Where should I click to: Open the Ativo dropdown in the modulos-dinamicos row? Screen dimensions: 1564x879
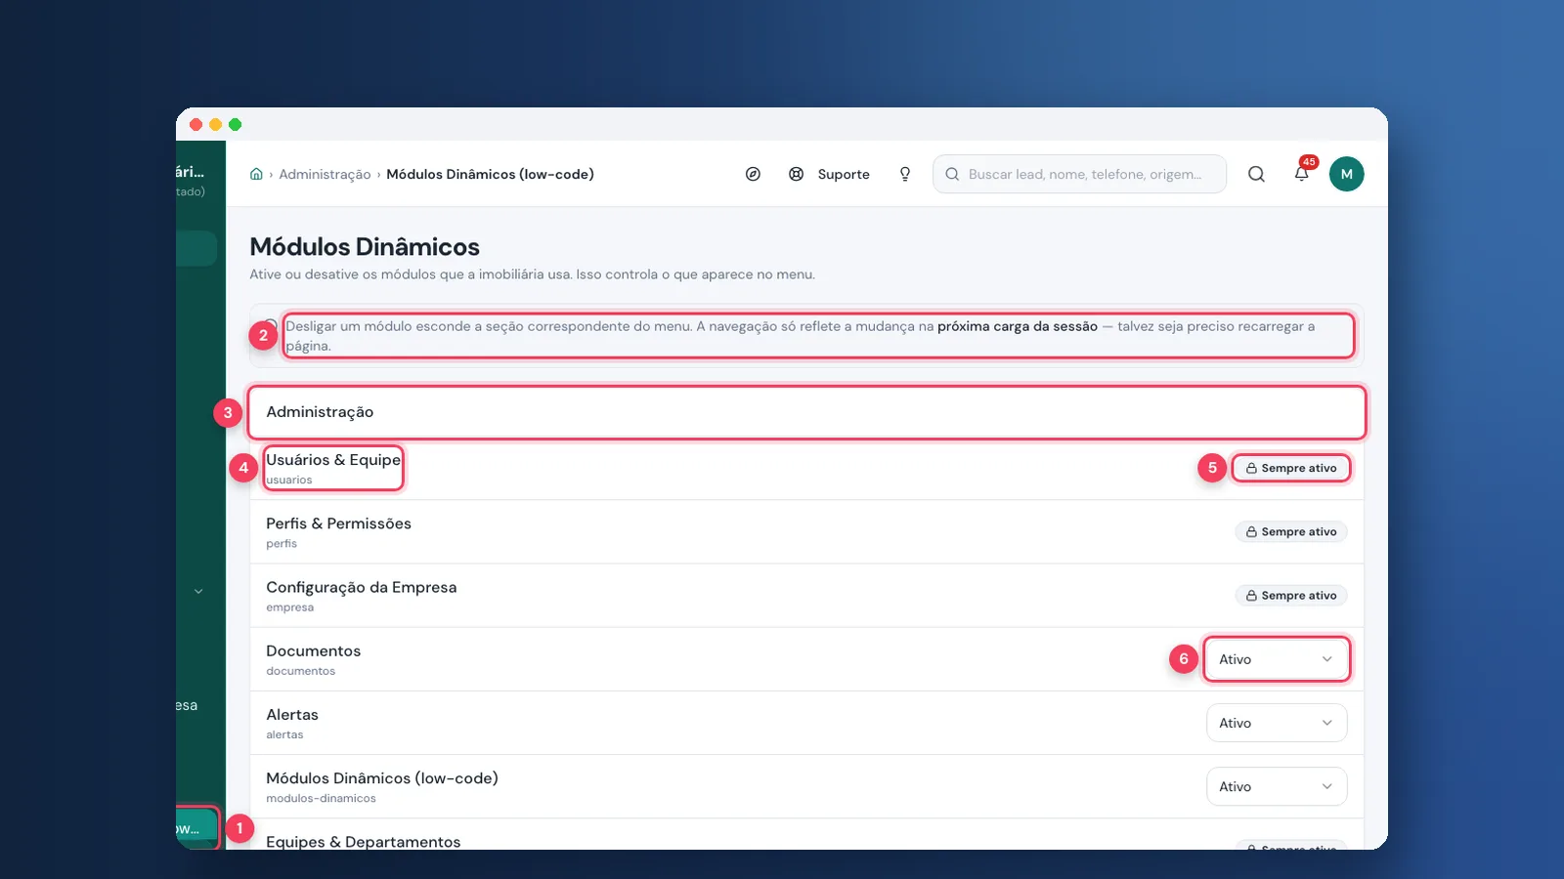click(x=1277, y=786)
